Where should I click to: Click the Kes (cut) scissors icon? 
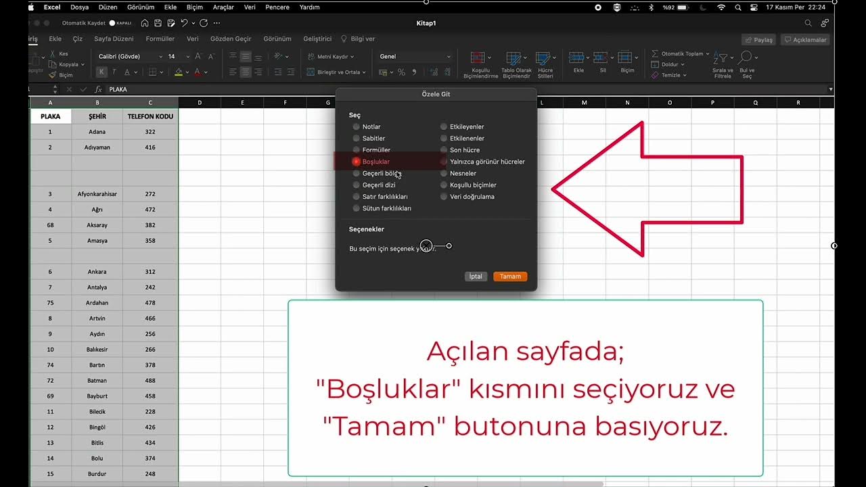click(x=53, y=53)
